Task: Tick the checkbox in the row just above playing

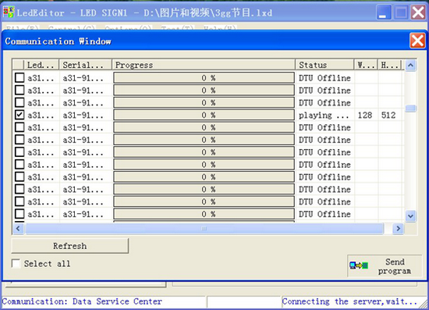Action: click(x=19, y=102)
